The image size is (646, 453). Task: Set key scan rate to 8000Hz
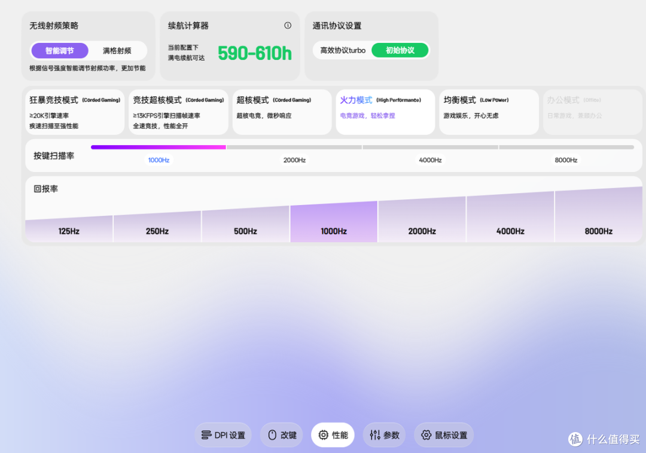pos(566,160)
